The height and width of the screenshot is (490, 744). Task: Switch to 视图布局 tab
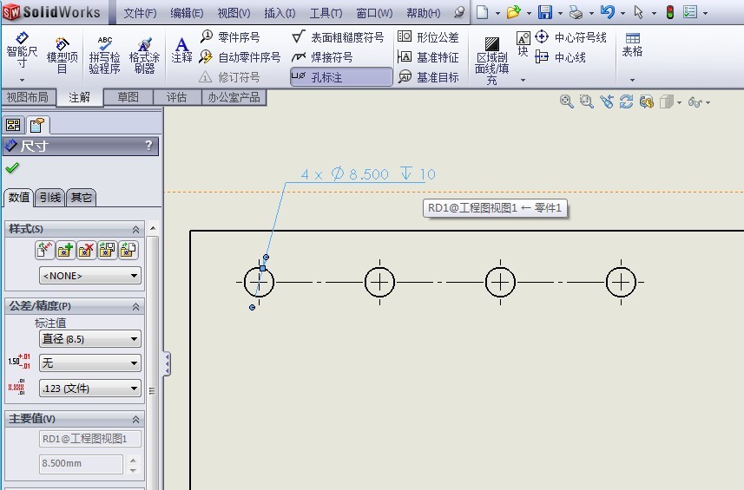pos(28,97)
